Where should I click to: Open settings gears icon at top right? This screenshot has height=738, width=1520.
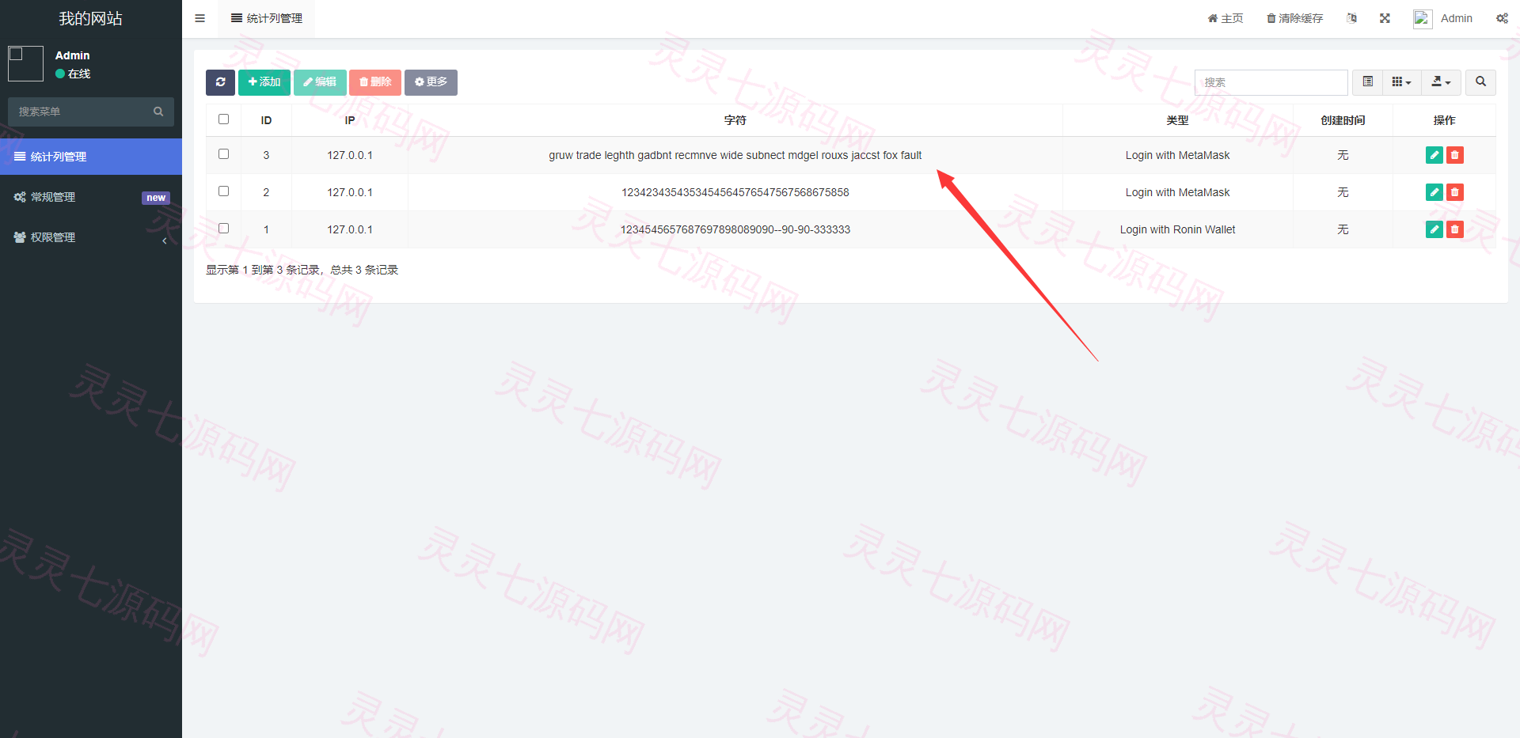coord(1502,18)
